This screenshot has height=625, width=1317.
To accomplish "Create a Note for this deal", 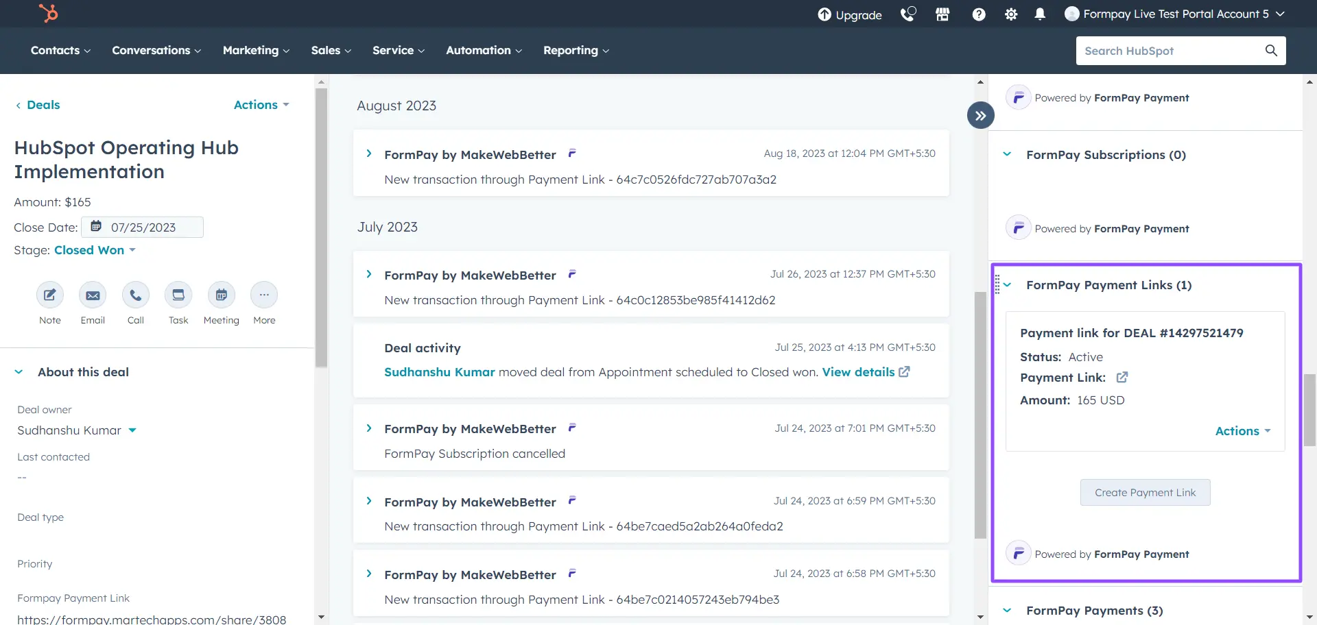I will pos(49,295).
